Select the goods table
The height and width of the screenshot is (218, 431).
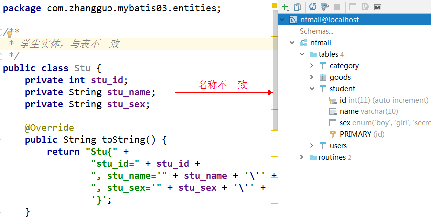[340, 77]
